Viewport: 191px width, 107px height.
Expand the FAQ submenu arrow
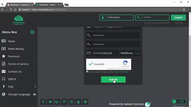[x=35, y=87]
